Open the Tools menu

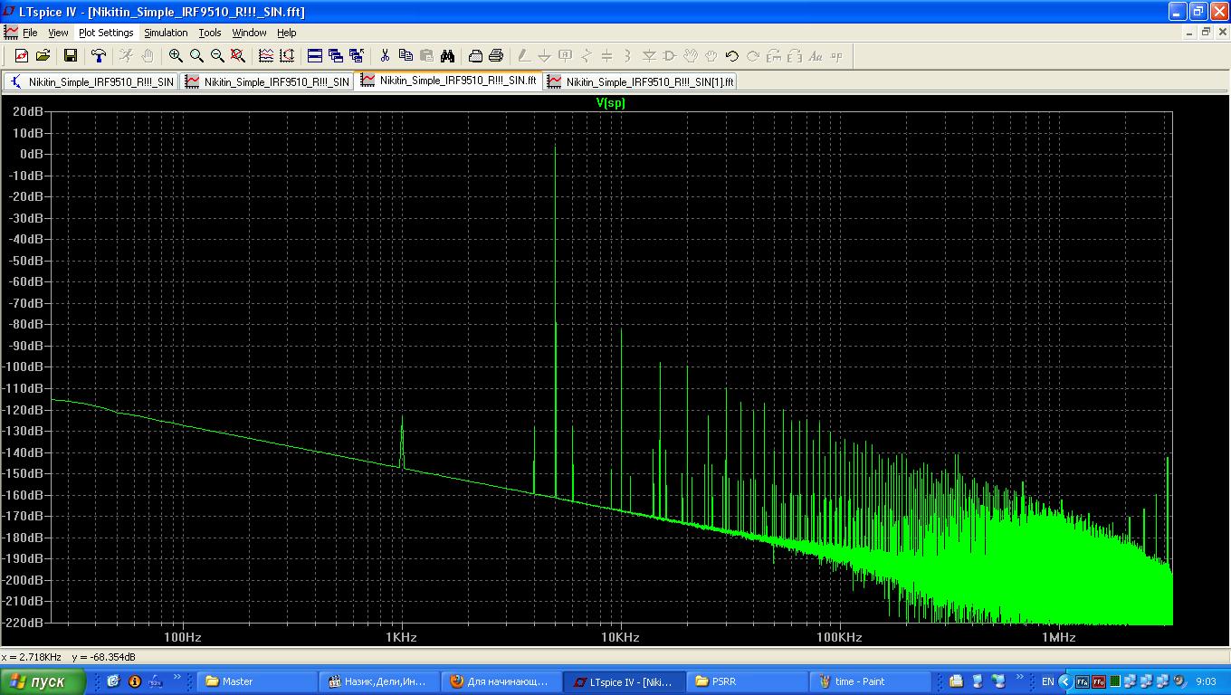[x=210, y=33]
